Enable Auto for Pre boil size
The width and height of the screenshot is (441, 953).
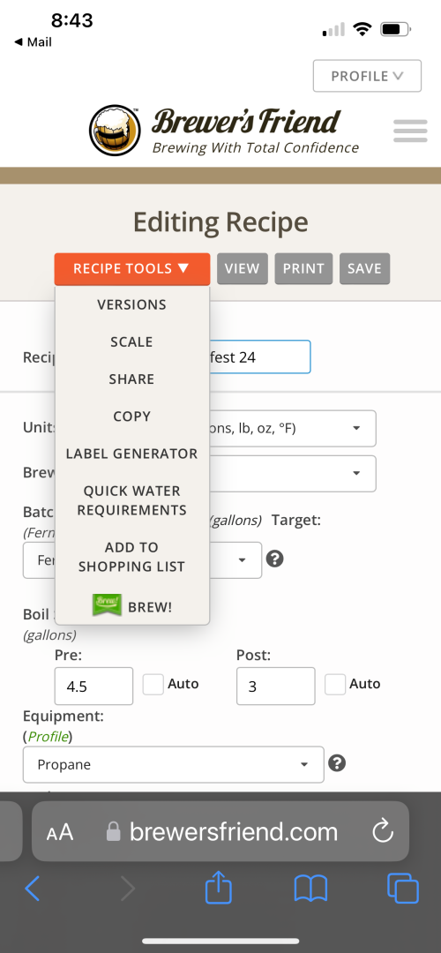153,685
